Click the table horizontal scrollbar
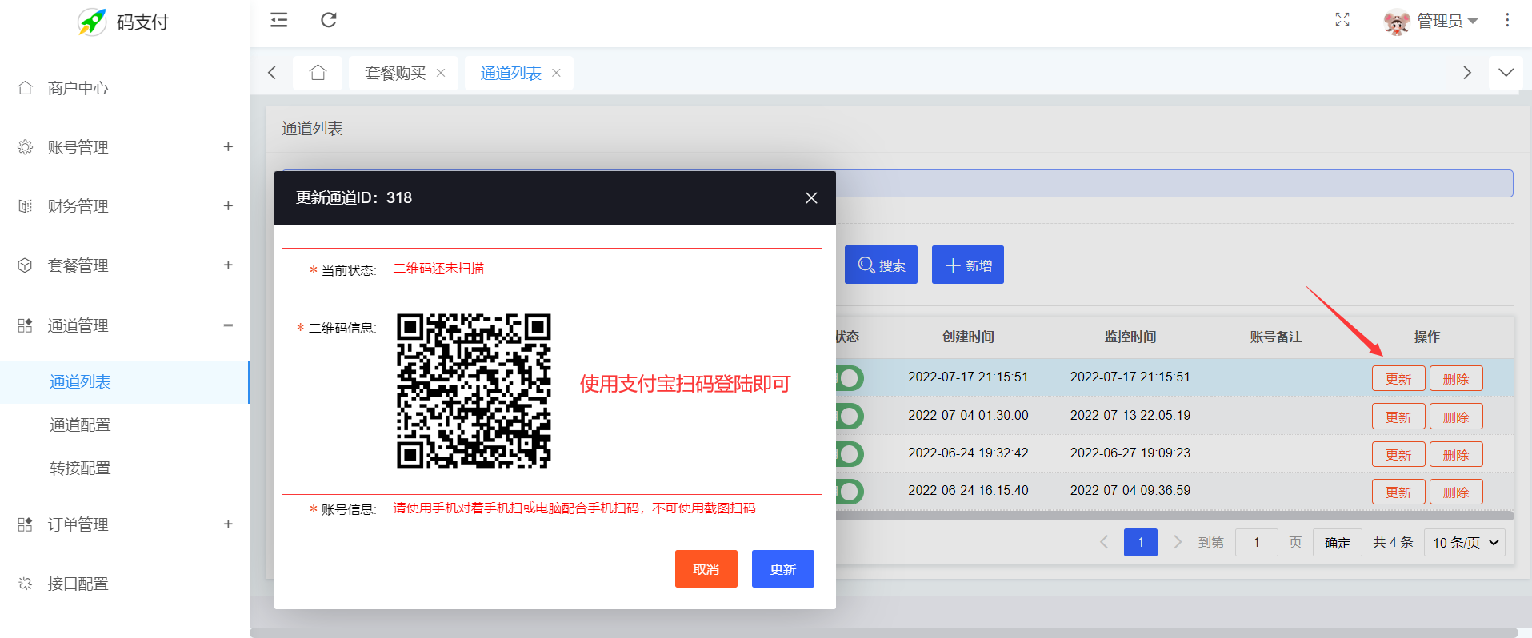1532x638 pixels. [1174, 516]
